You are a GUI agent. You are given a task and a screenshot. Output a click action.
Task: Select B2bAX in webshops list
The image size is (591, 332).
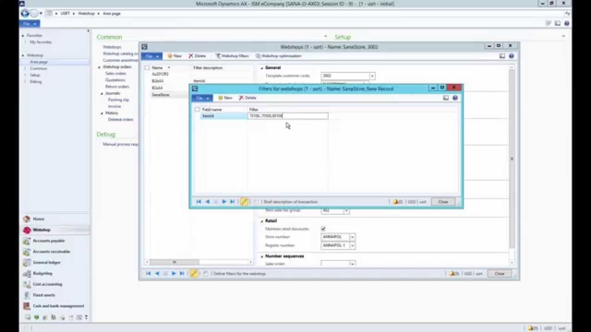(157, 81)
